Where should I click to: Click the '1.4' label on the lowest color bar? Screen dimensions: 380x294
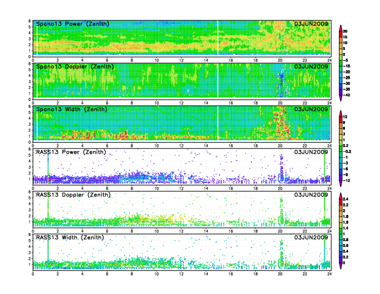tap(346, 228)
